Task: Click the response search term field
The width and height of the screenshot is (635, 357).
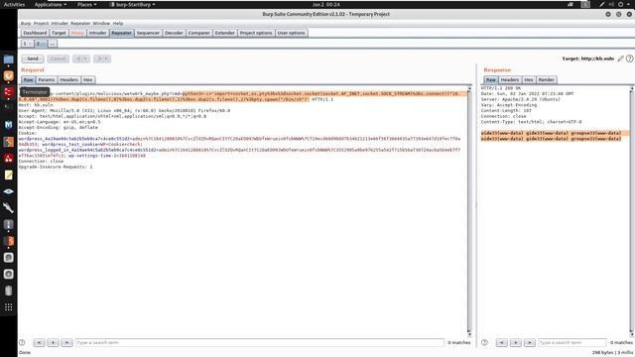Action: tap(572, 342)
